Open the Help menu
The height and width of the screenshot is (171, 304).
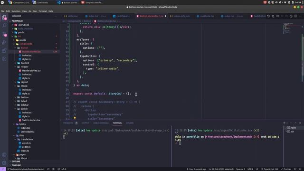(x=51, y=11)
